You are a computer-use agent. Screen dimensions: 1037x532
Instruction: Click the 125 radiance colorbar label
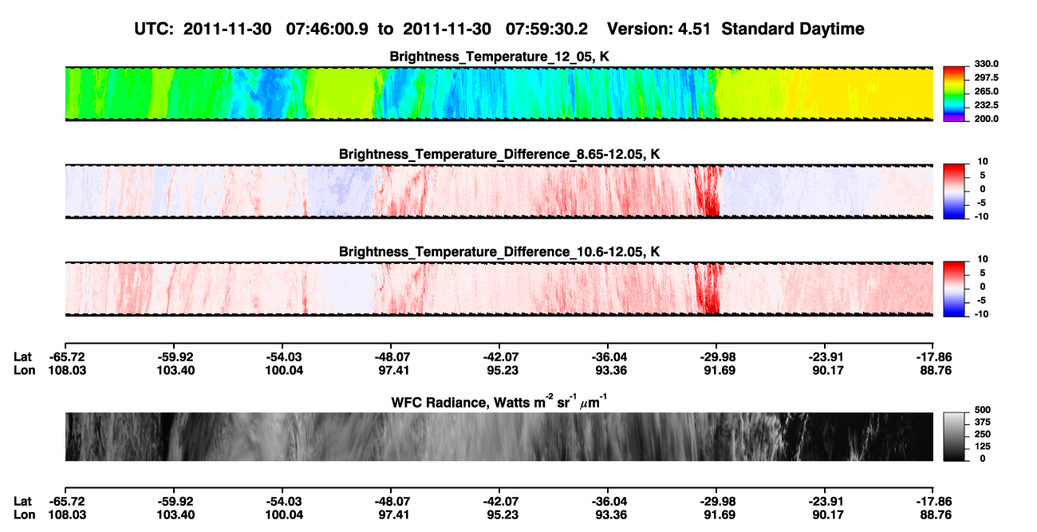[x=983, y=446]
